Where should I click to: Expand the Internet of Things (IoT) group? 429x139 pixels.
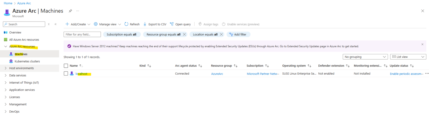[6, 83]
